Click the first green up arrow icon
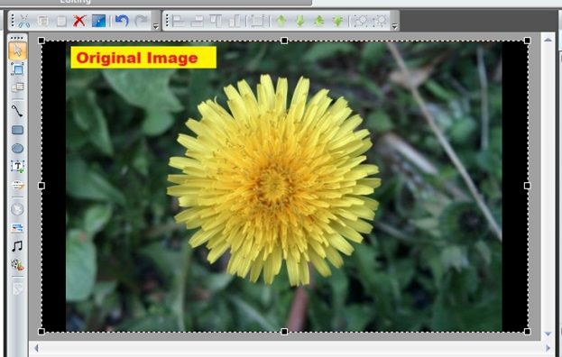The image size is (562, 357). (x=281, y=21)
